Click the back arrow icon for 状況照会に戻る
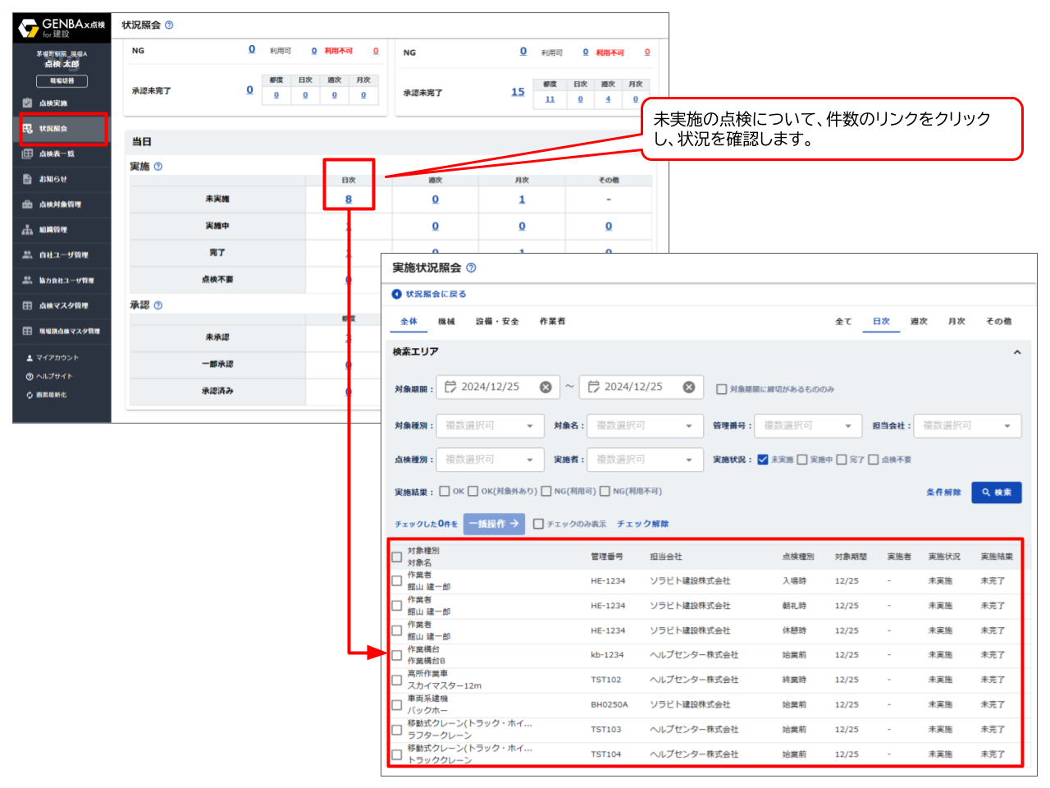Screen dimensions: 1050x788 (x=397, y=294)
